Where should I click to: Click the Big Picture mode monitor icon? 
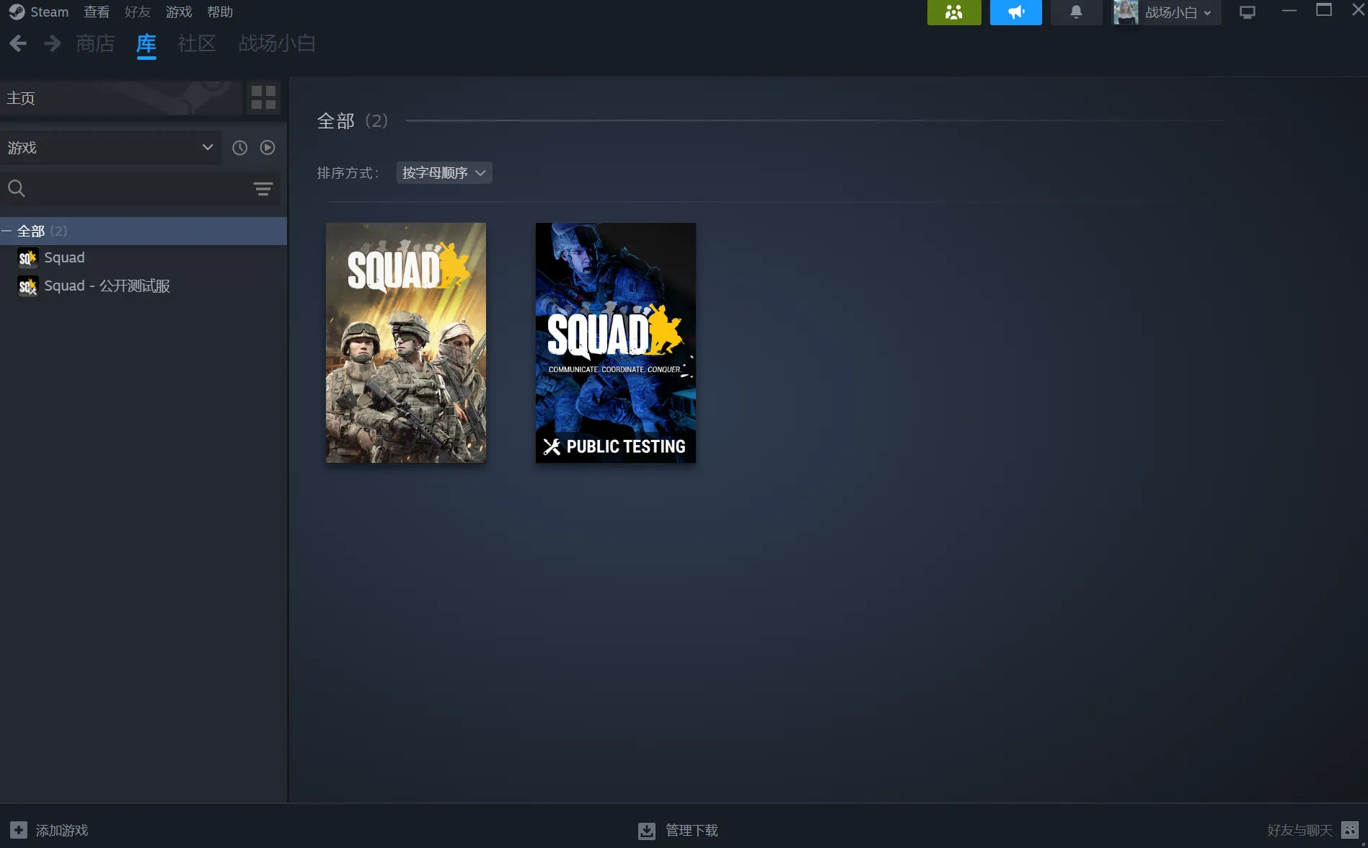1247,12
